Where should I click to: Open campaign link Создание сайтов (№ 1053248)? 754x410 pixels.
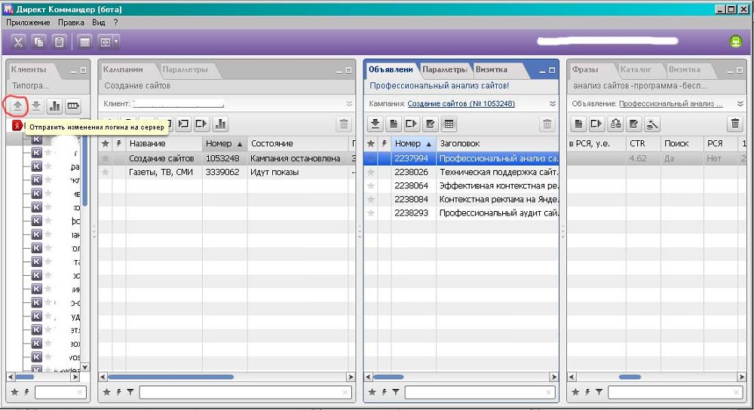click(461, 103)
